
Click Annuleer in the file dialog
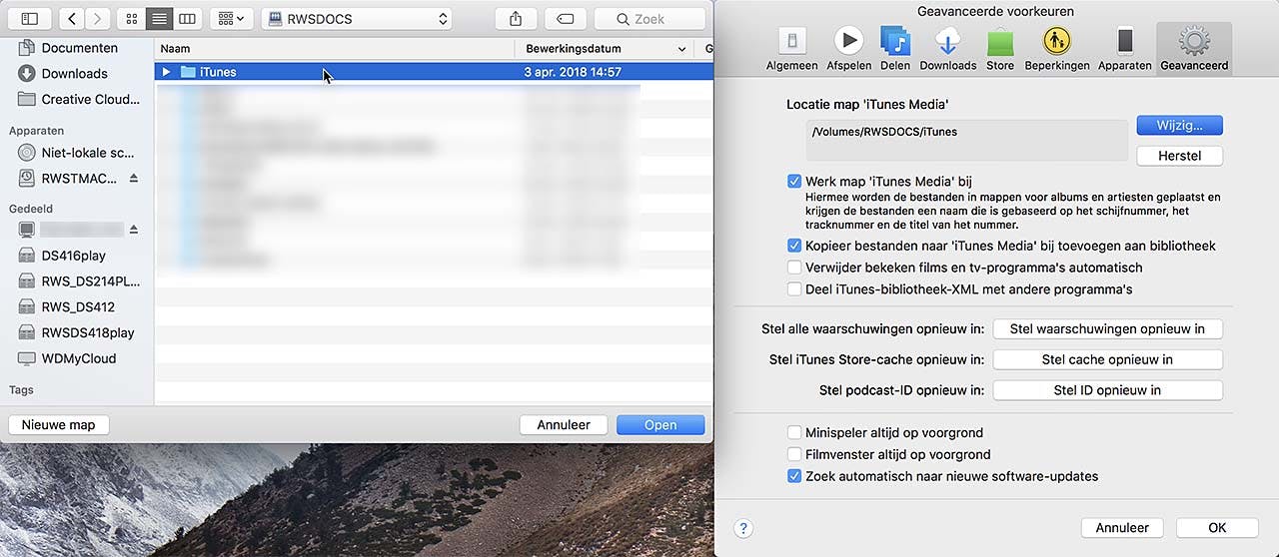[564, 424]
